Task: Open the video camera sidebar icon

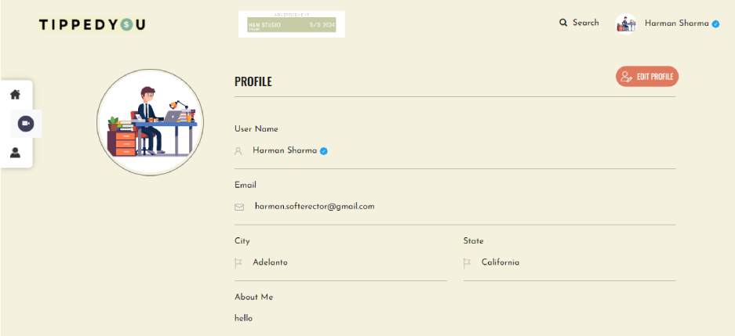Action: [26, 124]
